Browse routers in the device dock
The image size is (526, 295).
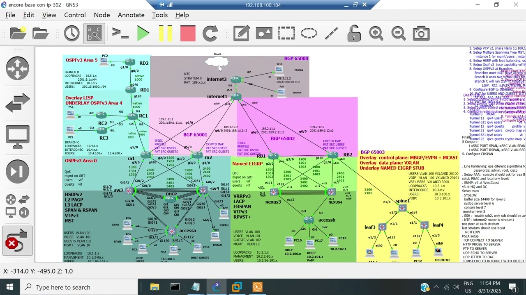click(17, 68)
